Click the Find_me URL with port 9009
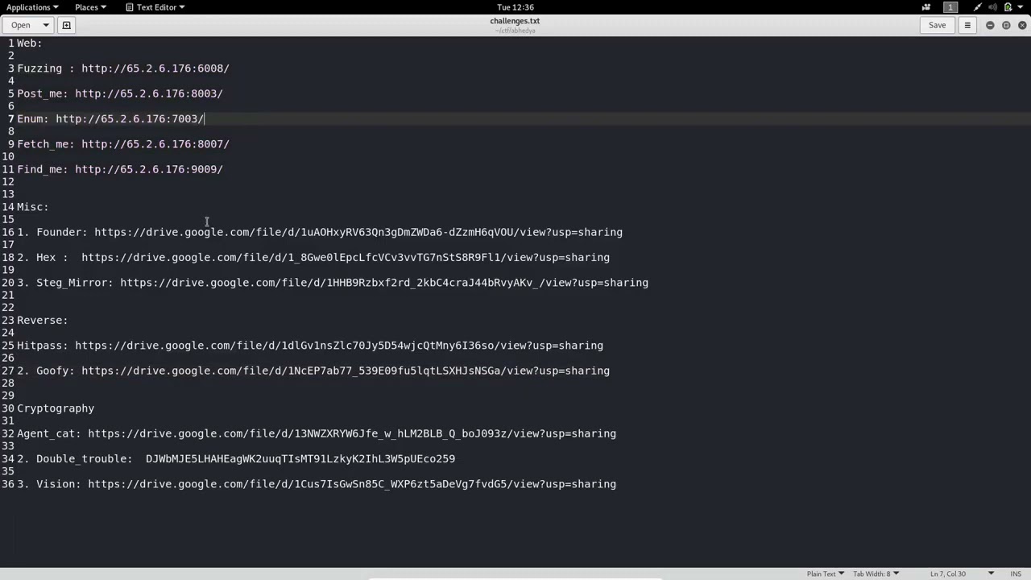 click(149, 169)
